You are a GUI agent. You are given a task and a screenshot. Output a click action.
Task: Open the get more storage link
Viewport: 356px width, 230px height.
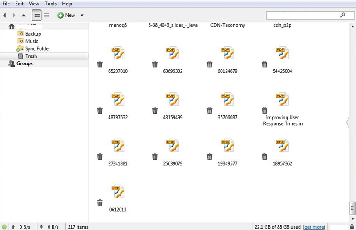315,227
